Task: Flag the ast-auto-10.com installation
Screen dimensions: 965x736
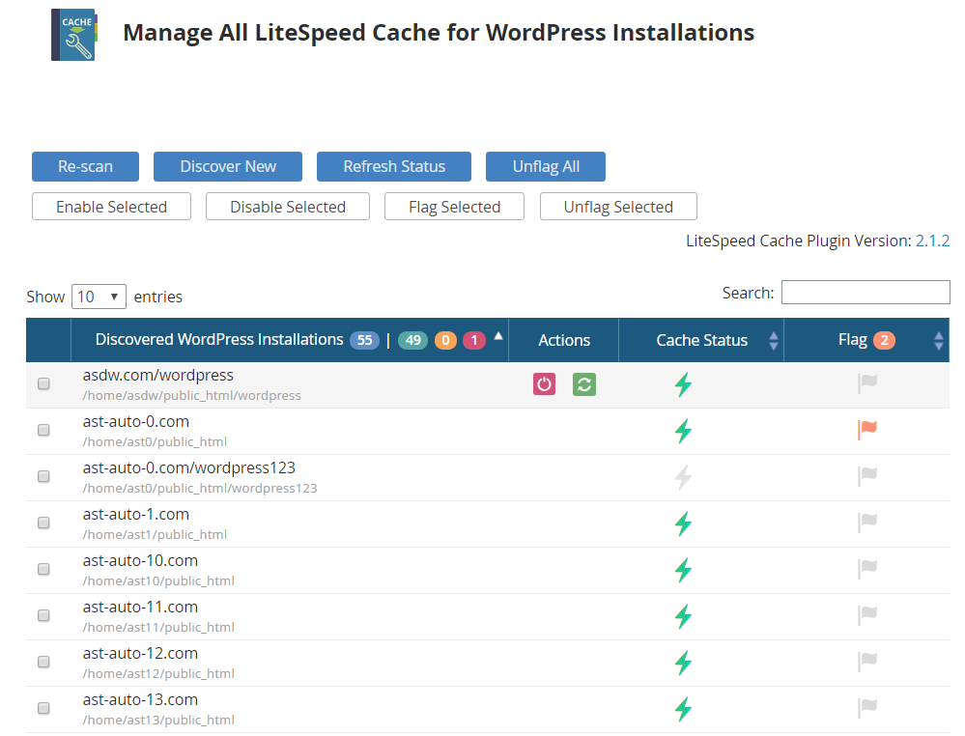Action: (x=867, y=569)
